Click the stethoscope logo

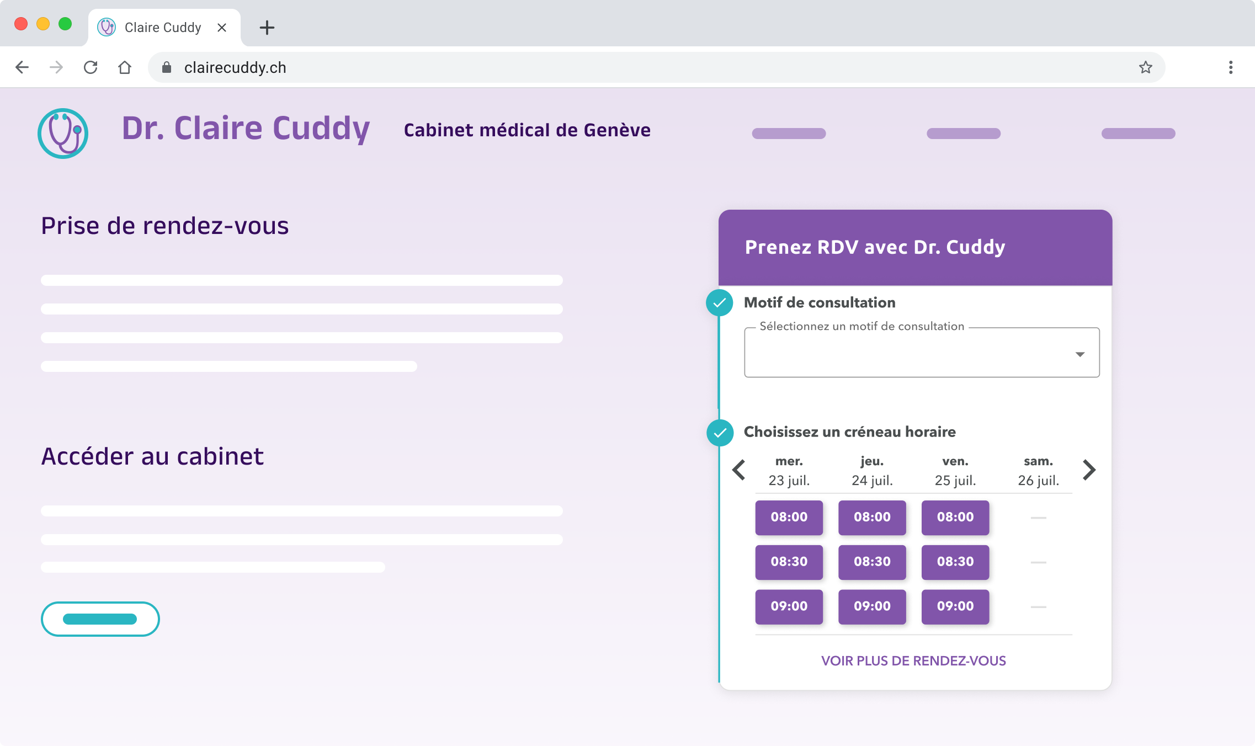pos(63,133)
